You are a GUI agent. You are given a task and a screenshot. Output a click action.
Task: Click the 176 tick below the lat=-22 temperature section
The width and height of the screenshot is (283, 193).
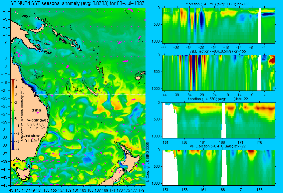pyautogui.click(x=259, y=142)
